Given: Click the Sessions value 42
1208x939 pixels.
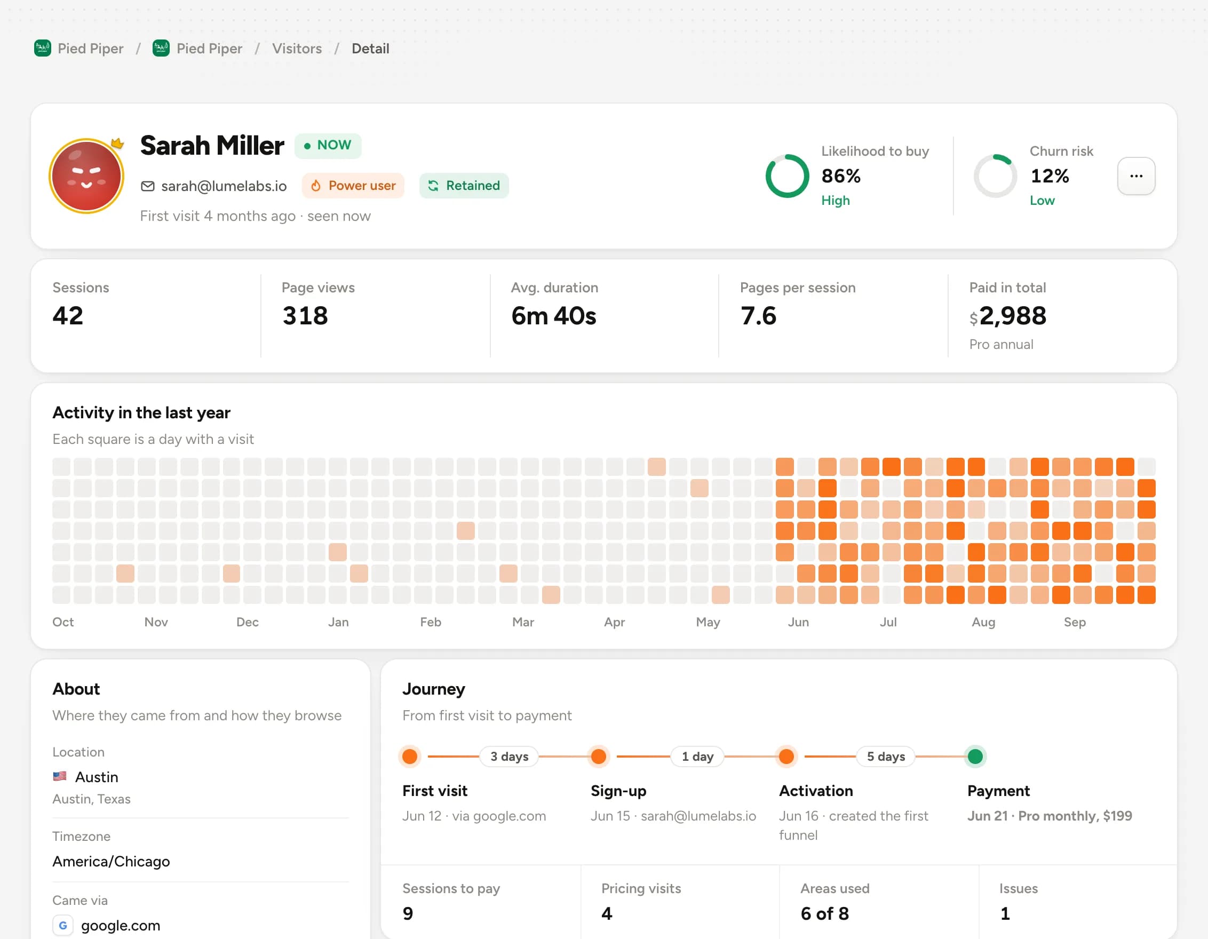Looking at the screenshot, I should (68, 316).
